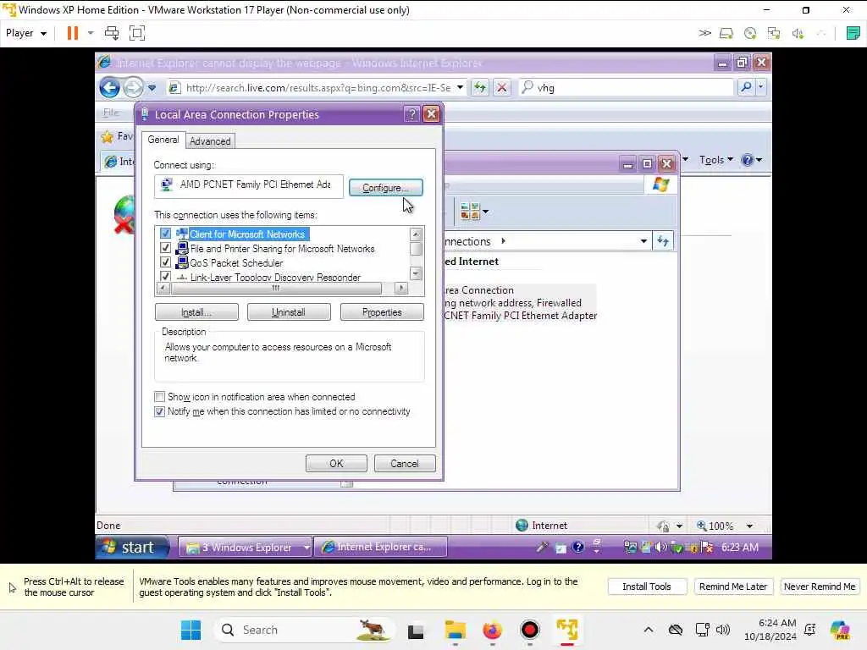Image resolution: width=867 pixels, height=650 pixels.
Task: Open the IE help question icon
Action: click(747, 160)
